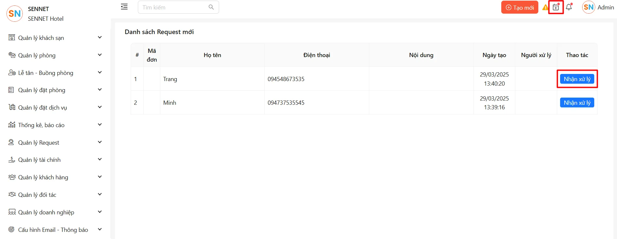Open Cấu hình Email - Thông báo menu

[x=53, y=230]
